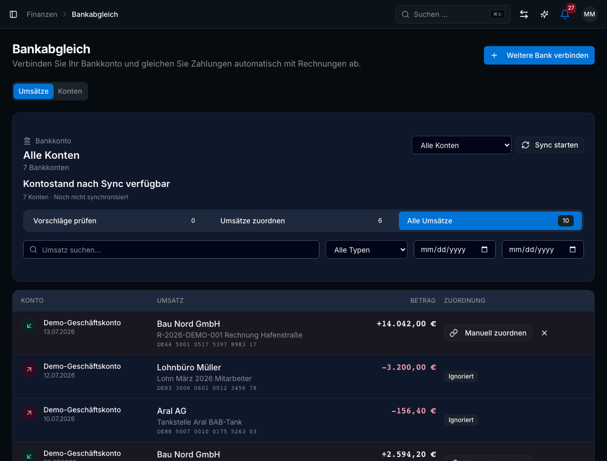Click the ZUORDNUNG column header
607x461 pixels.
(x=464, y=301)
